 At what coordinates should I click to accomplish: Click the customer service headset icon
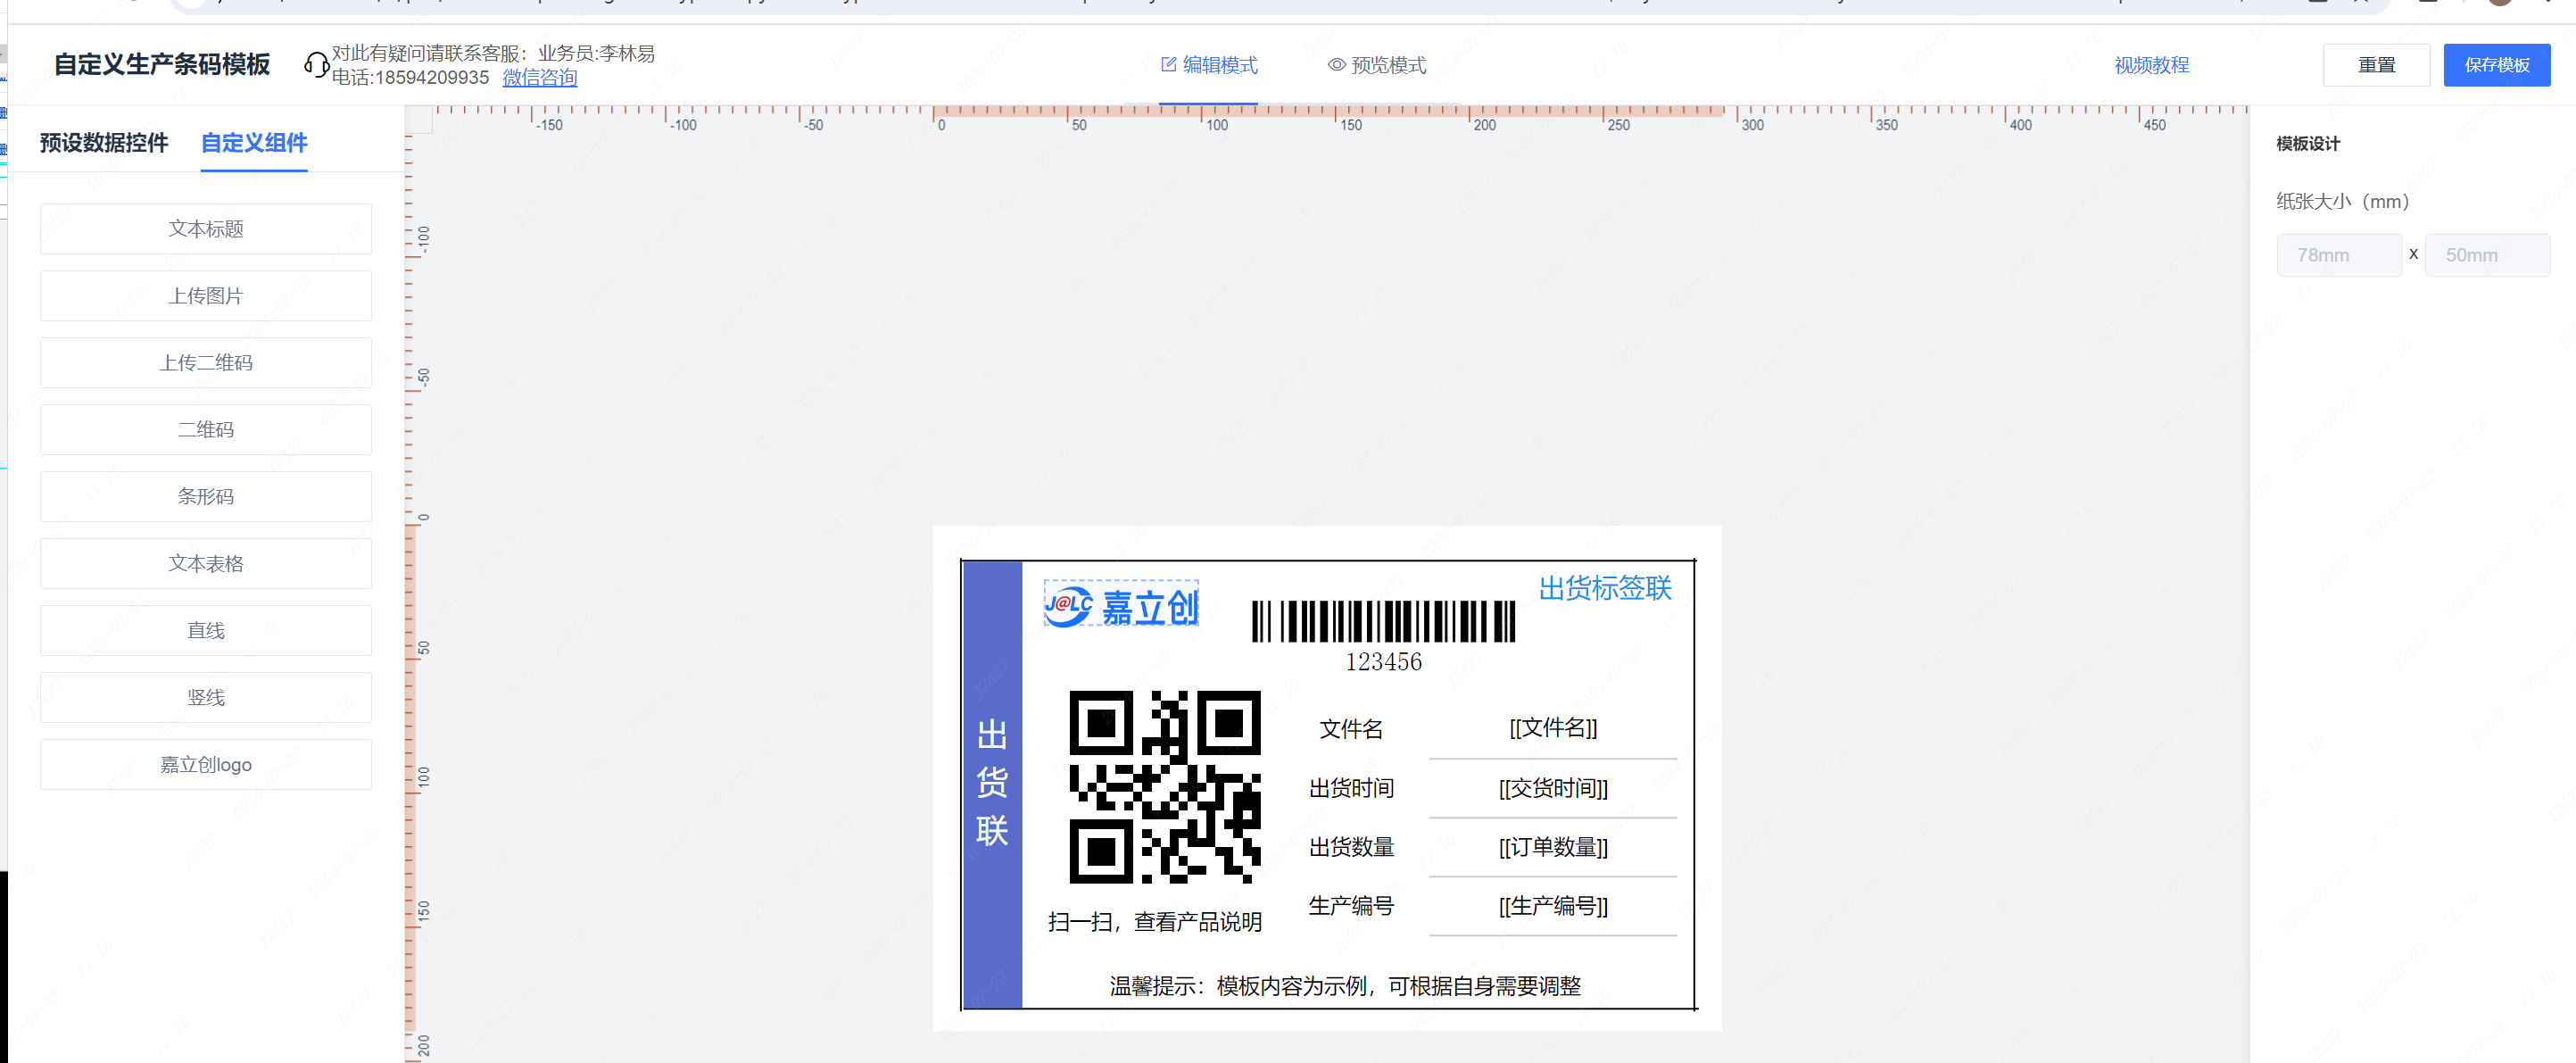coord(316,65)
